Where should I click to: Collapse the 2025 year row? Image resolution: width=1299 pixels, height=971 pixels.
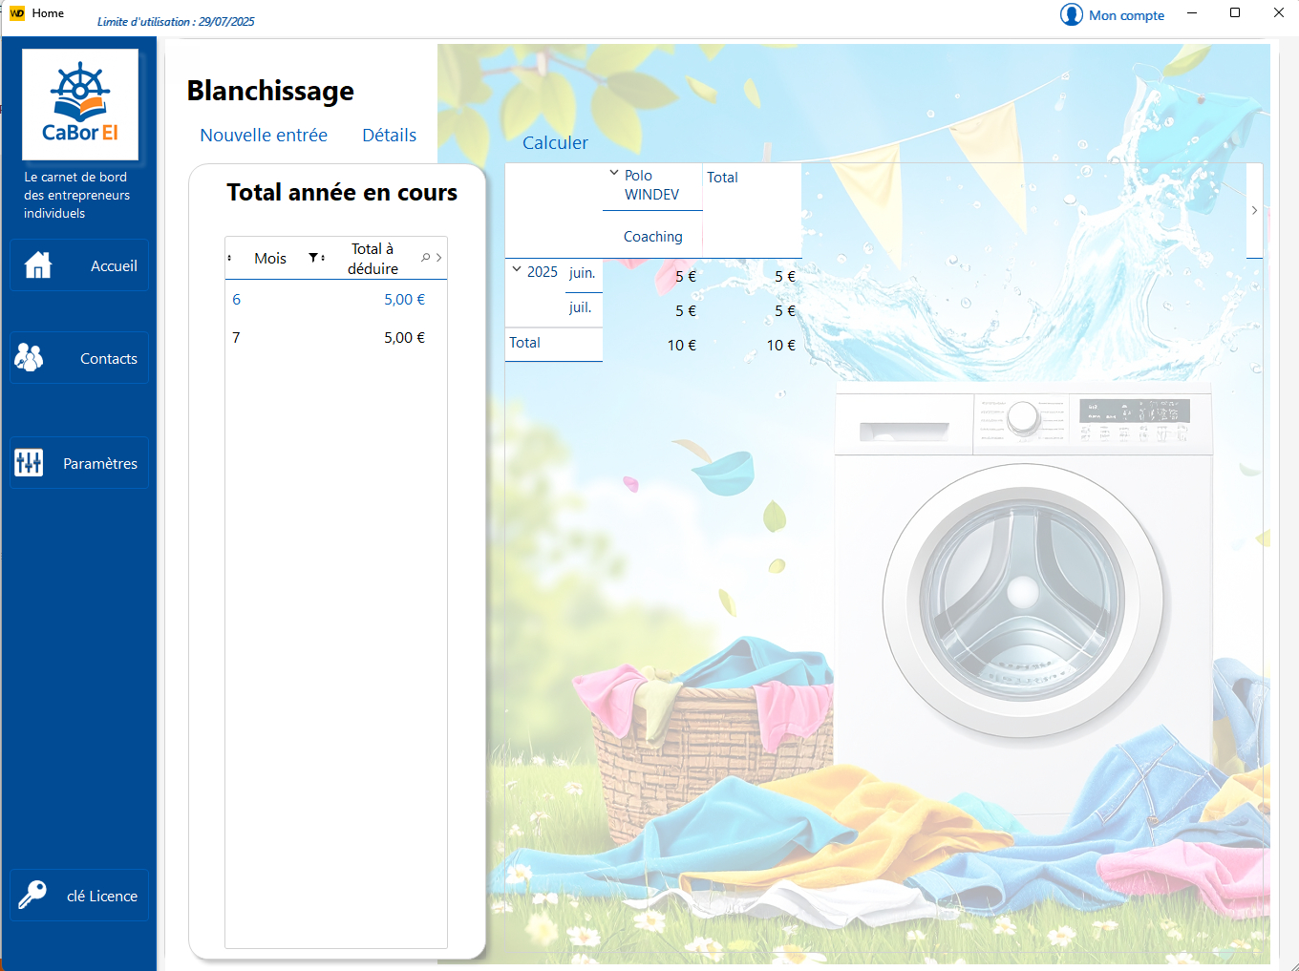517,270
